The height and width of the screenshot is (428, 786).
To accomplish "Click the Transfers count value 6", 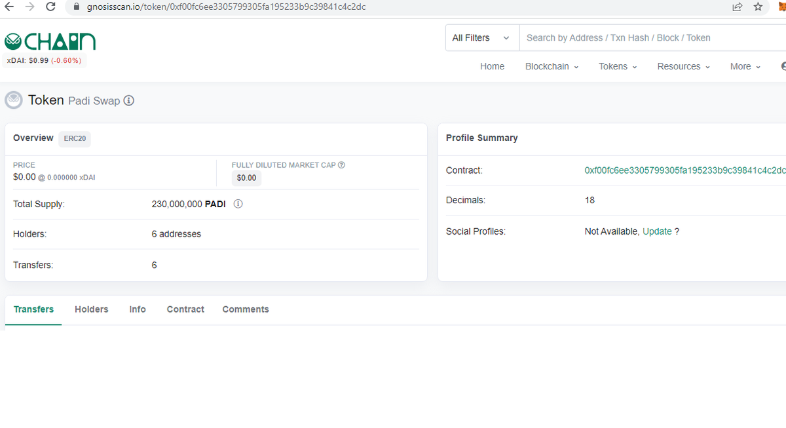I will (x=154, y=265).
